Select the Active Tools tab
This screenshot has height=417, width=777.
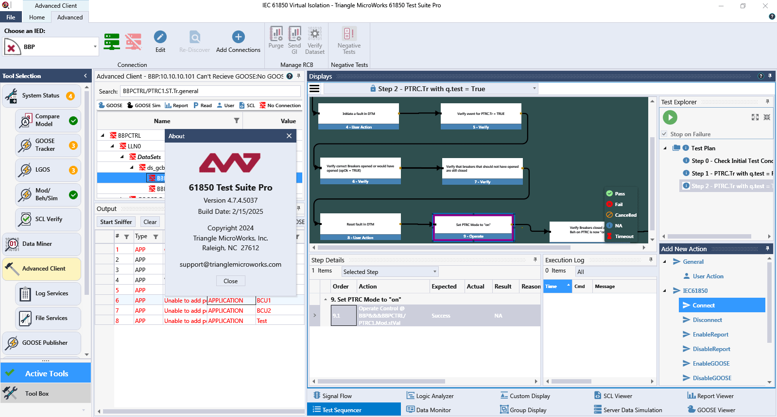pos(46,373)
